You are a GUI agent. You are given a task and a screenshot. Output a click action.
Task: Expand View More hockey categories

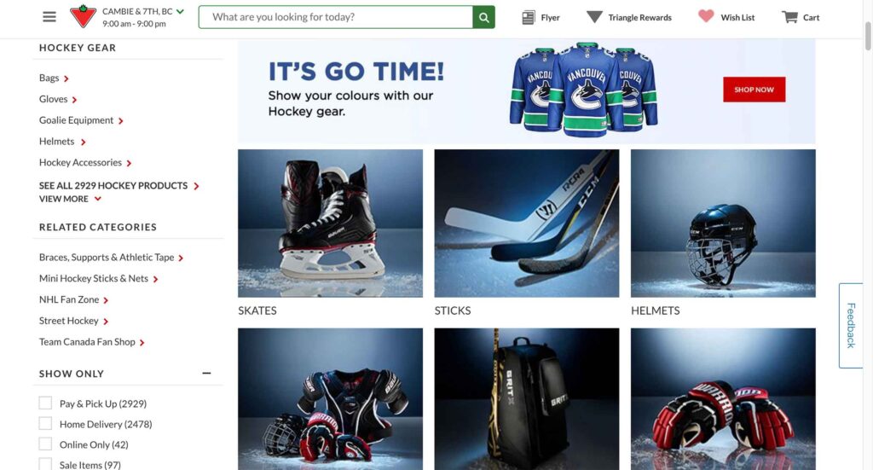point(70,199)
